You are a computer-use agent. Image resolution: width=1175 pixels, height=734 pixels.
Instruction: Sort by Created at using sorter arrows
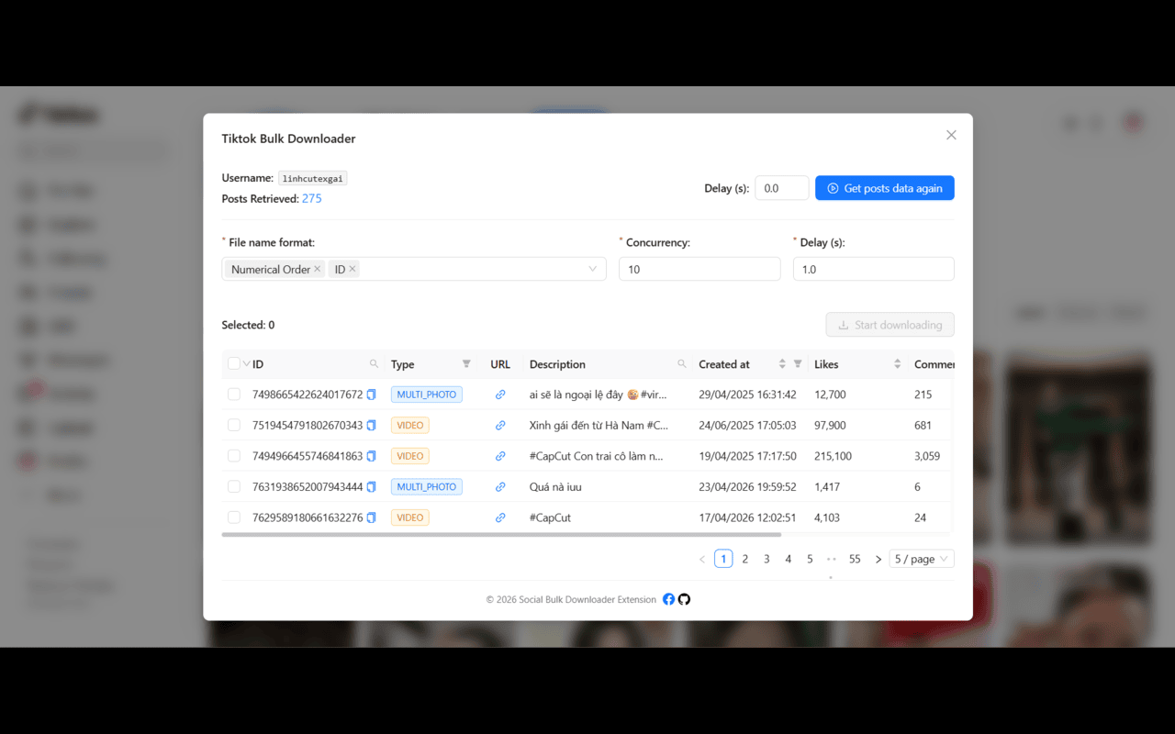click(782, 364)
